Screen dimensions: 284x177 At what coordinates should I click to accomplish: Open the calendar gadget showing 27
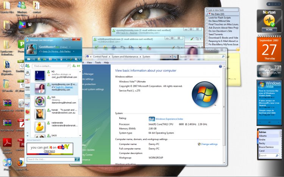(269, 49)
